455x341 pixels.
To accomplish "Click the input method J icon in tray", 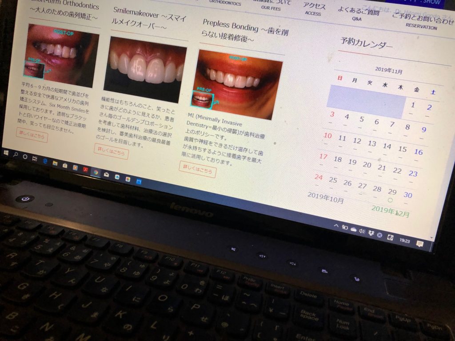I will click(x=390, y=237).
